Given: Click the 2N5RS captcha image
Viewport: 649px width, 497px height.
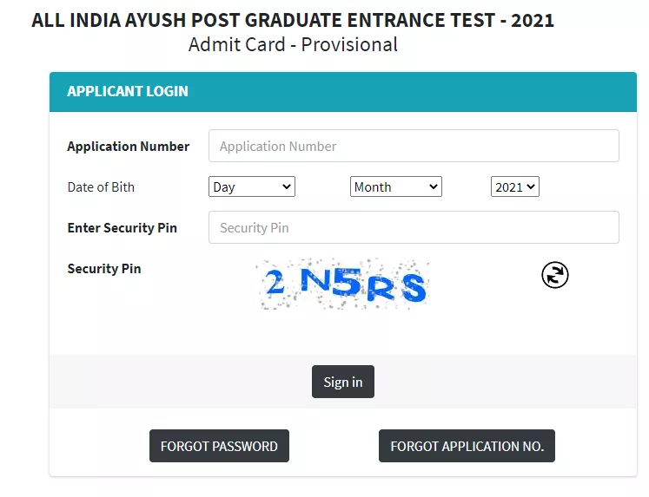Looking at the screenshot, I should (x=342, y=284).
